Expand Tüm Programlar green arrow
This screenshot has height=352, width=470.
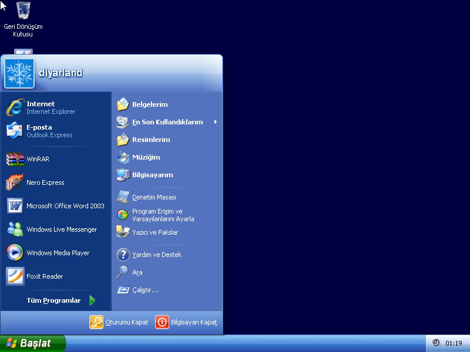(92, 300)
